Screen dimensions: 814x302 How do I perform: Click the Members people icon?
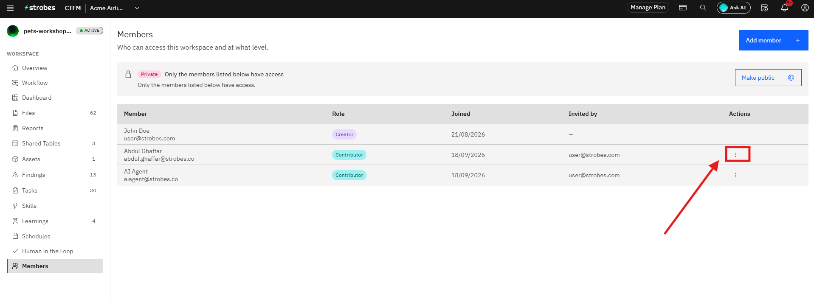pos(15,266)
